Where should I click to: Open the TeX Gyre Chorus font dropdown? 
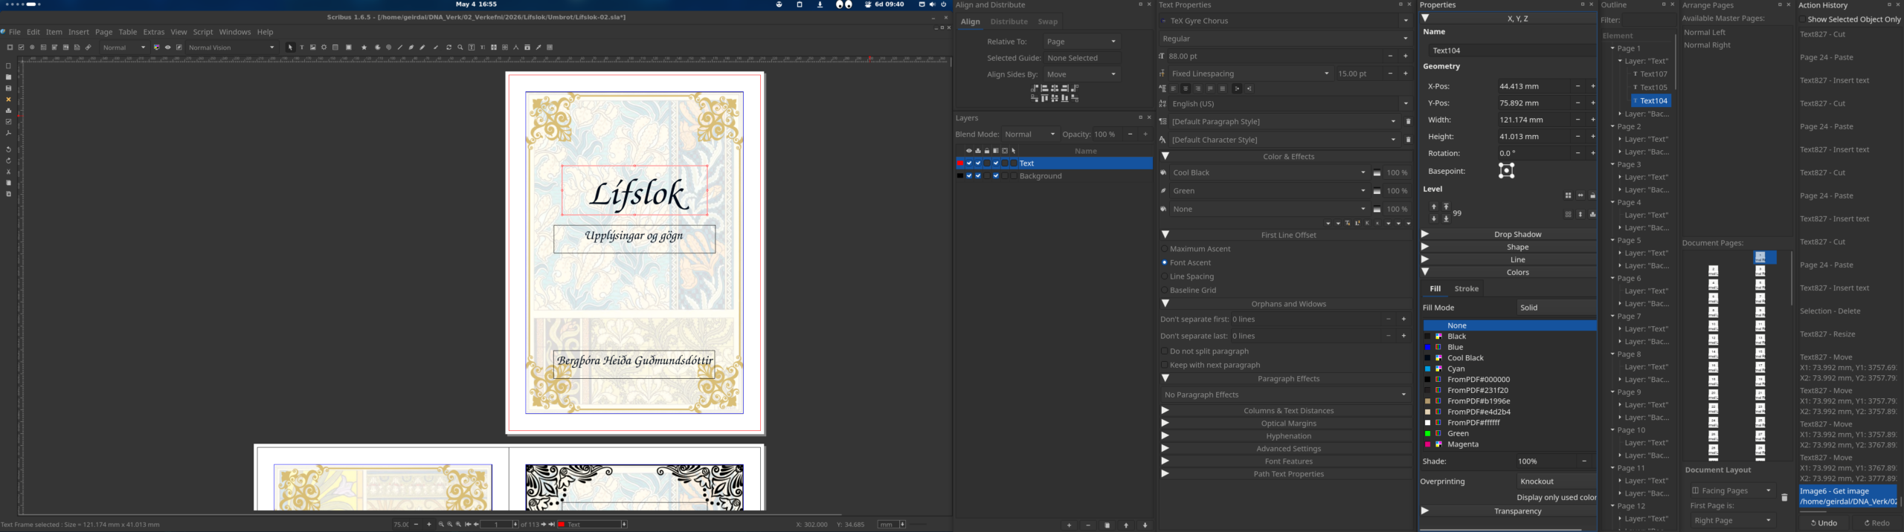[x=1285, y=21]
